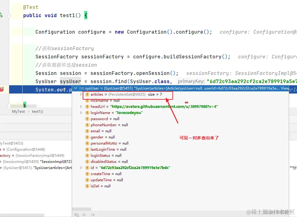Click the openSession() call in code

pos(156,73)
